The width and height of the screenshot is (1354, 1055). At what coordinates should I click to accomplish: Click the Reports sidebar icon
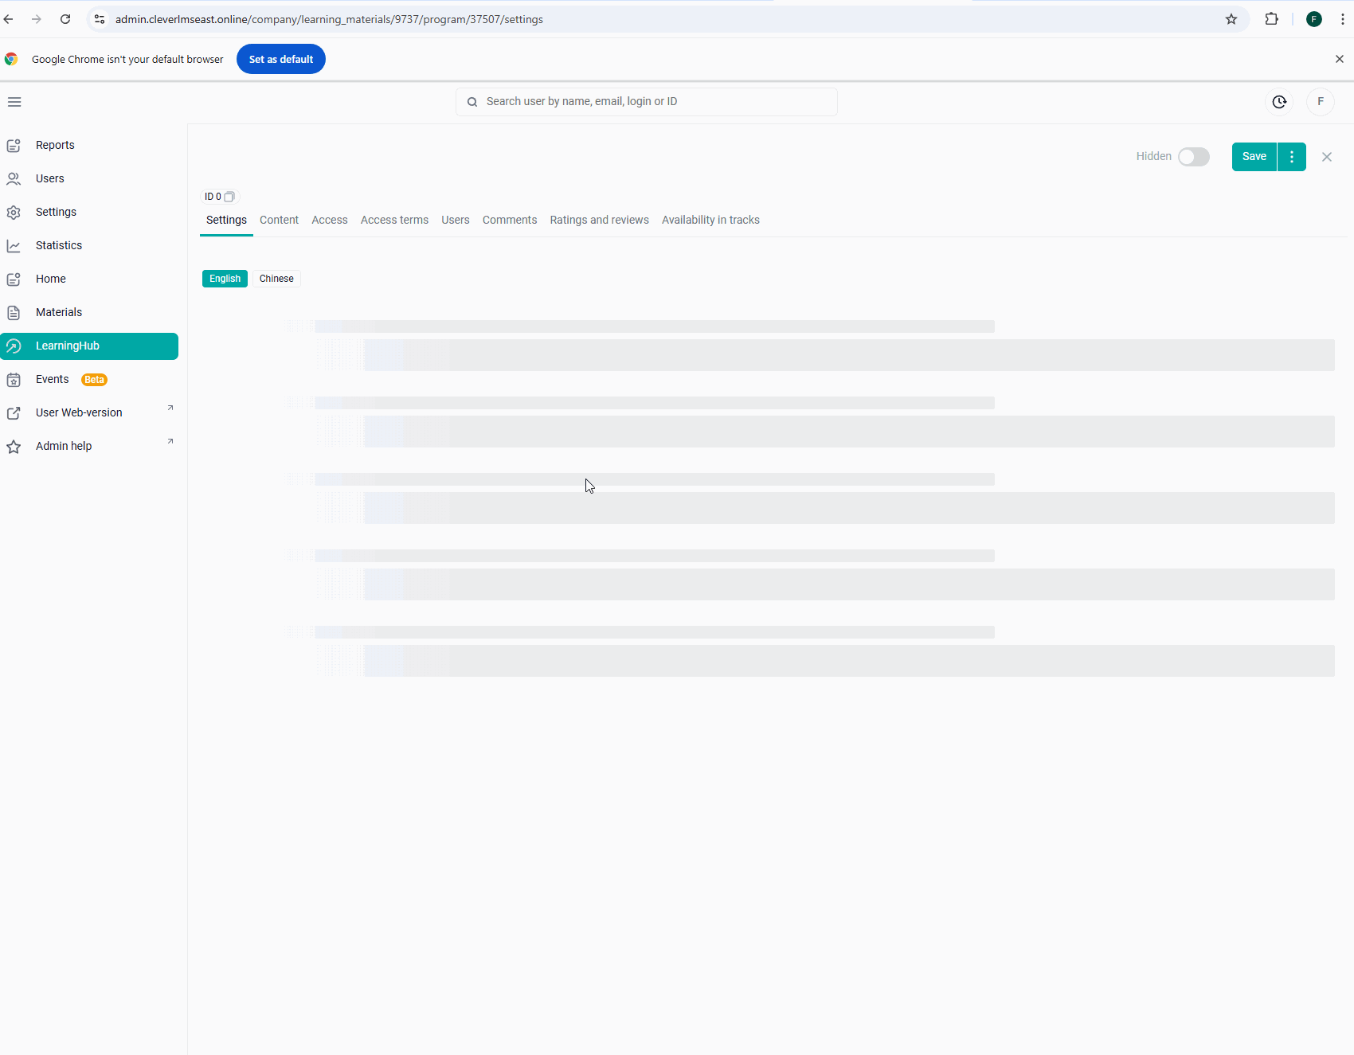point(14,145)
